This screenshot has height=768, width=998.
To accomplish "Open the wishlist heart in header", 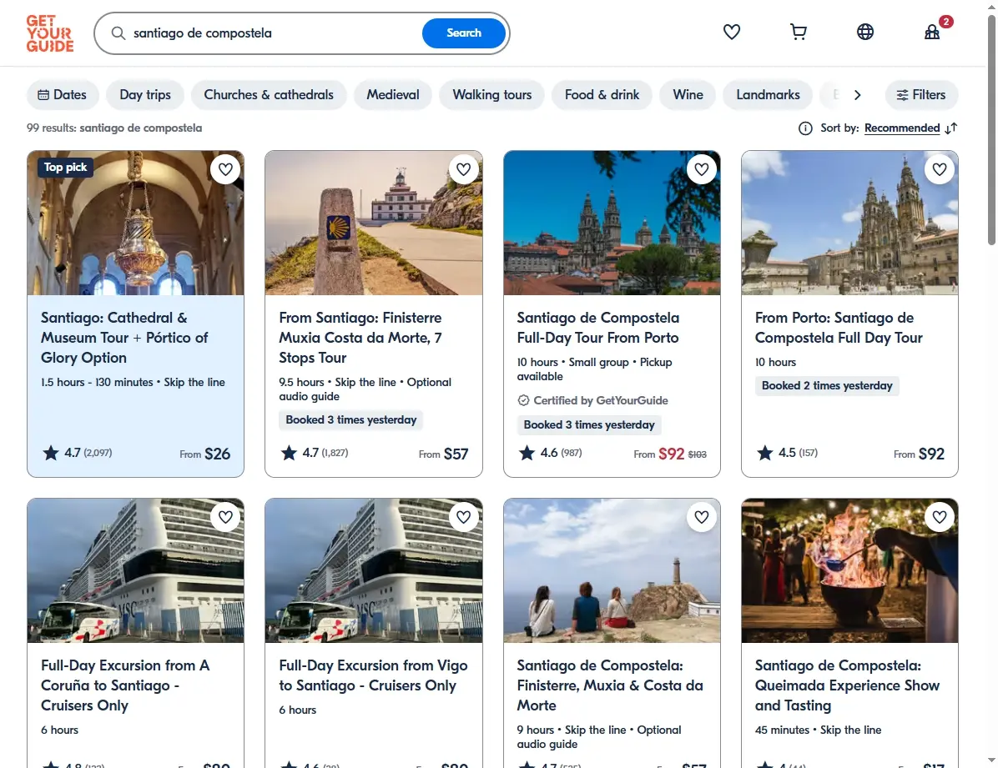I will click(732, 32).
